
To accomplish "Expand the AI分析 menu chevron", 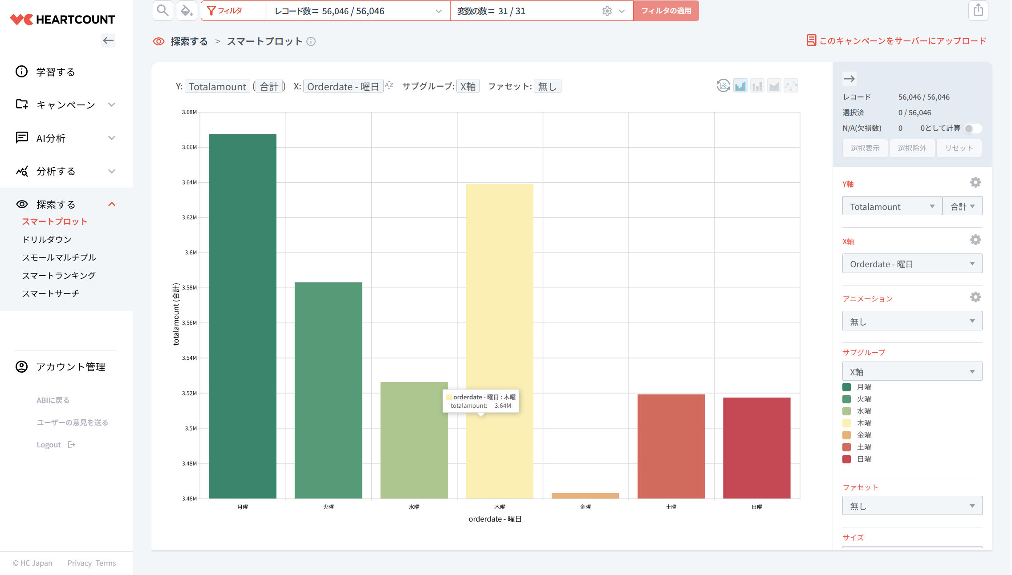I will [x=112, y=138].
